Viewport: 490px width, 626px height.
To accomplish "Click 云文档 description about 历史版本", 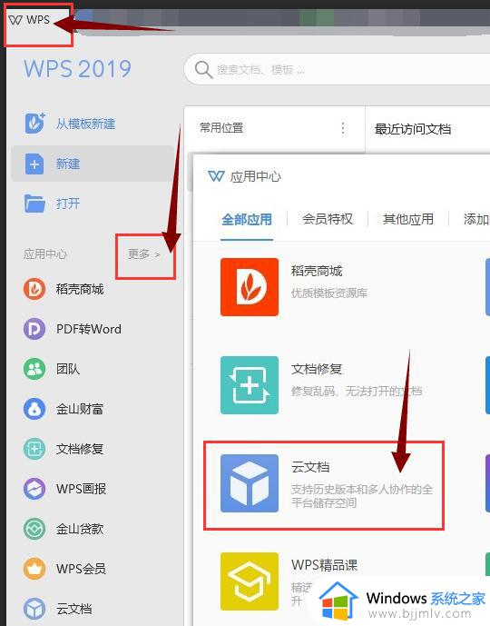I will click(362, 496).
